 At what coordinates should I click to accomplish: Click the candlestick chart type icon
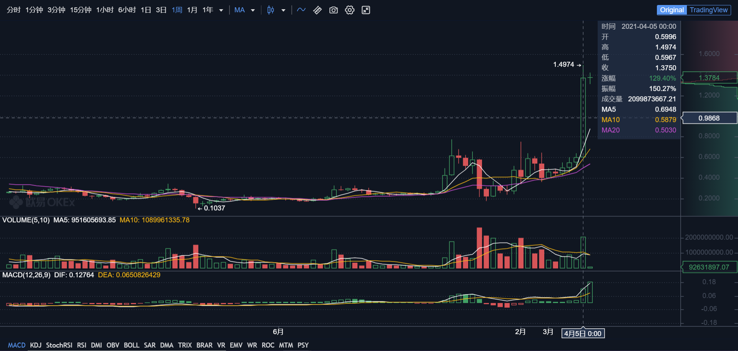point(271,10)
